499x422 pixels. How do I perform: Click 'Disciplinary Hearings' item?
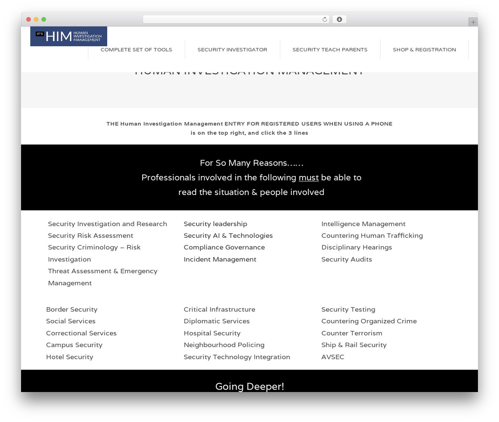pos(357,247)
